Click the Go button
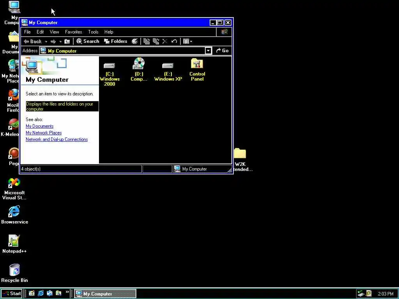Viewport: 399px width, 299px height. point(222,51)
